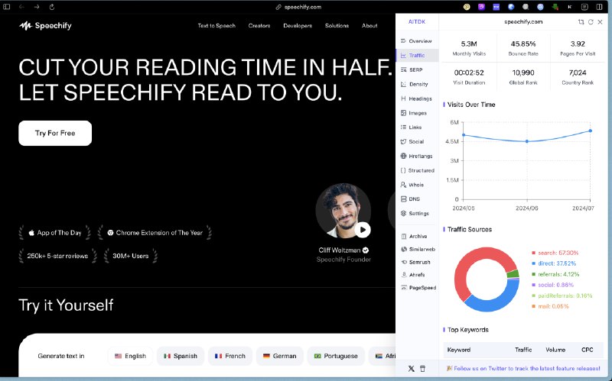Open the Archive external link
The height and width of the screenshot is (381, 612).
coord(414,236)
